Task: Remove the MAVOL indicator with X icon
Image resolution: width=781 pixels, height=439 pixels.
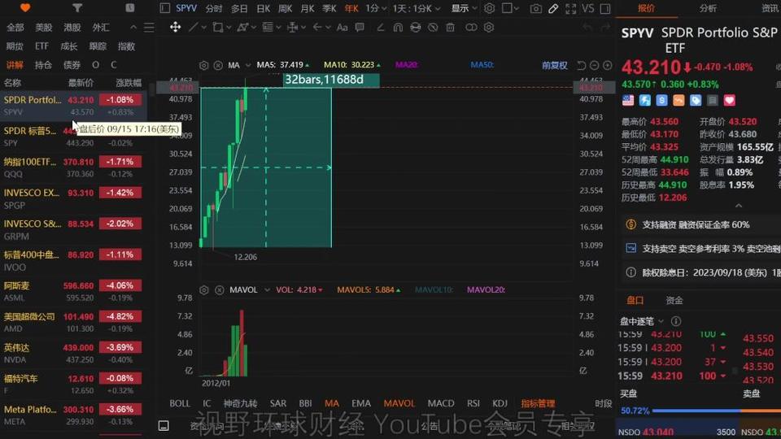Action: [219, 289]
